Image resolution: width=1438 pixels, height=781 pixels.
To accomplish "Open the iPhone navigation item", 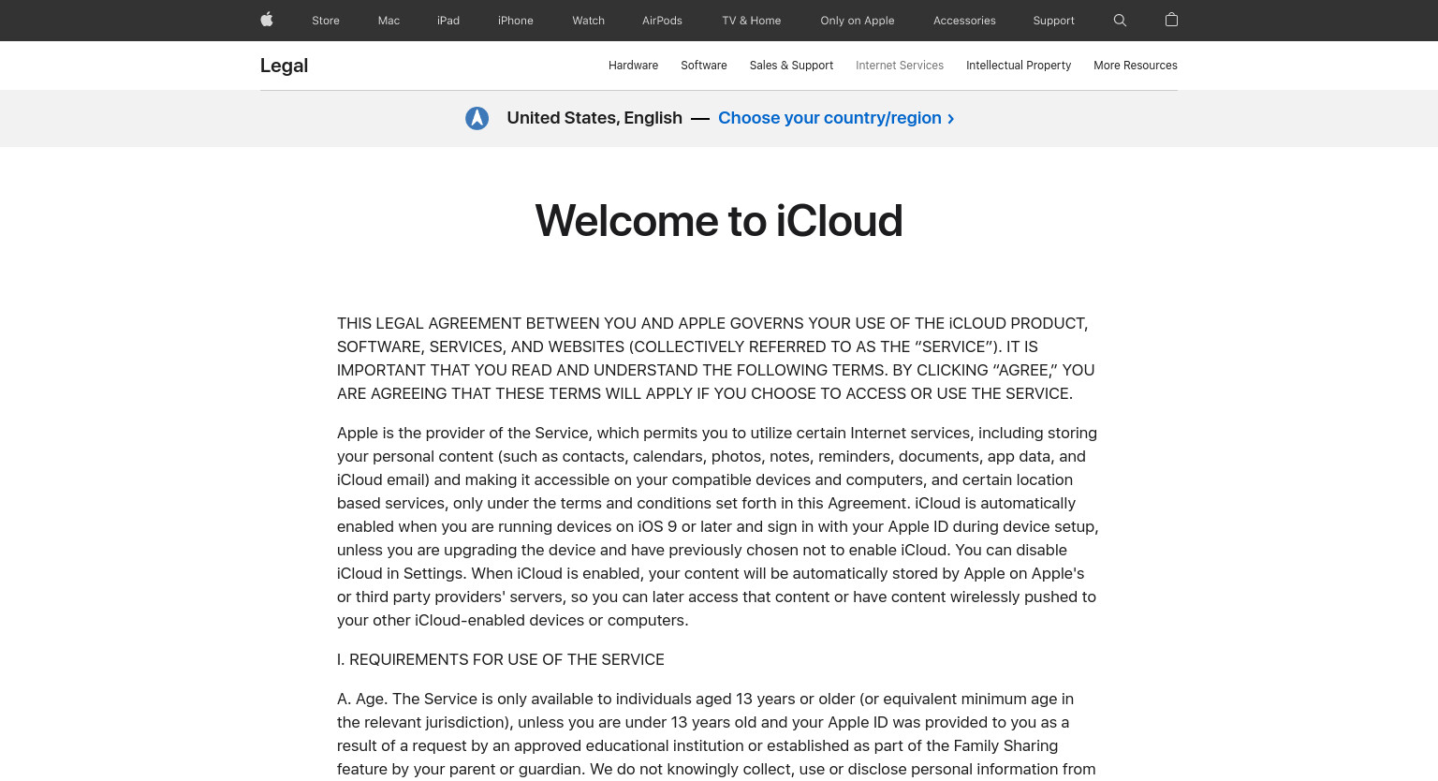I will point(516,21).
